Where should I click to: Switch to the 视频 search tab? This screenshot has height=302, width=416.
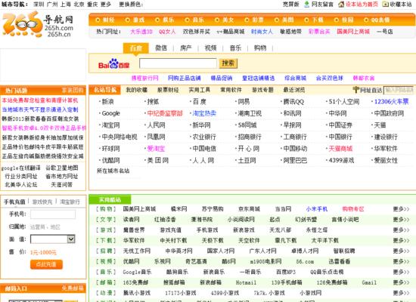click(211, 48)
